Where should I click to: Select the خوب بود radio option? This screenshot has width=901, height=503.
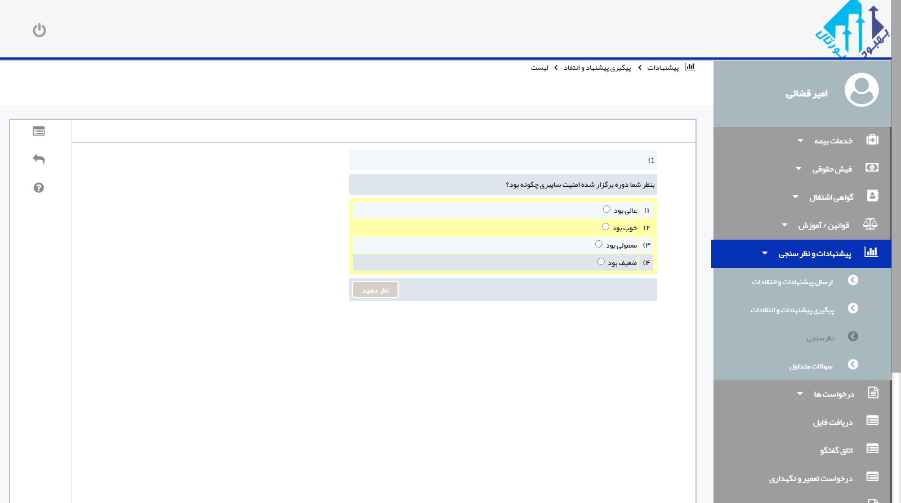pos(605,227)
